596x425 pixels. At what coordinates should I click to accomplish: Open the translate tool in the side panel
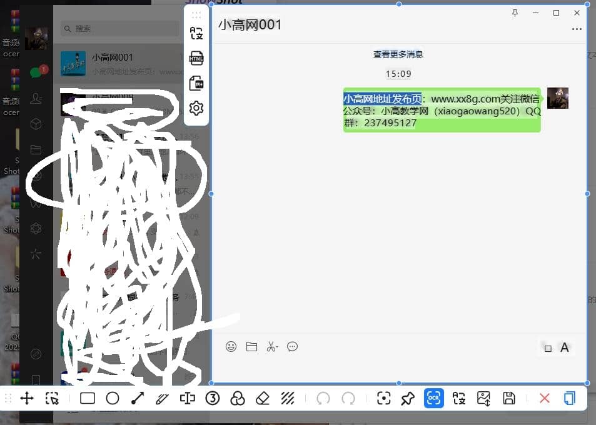196,33
